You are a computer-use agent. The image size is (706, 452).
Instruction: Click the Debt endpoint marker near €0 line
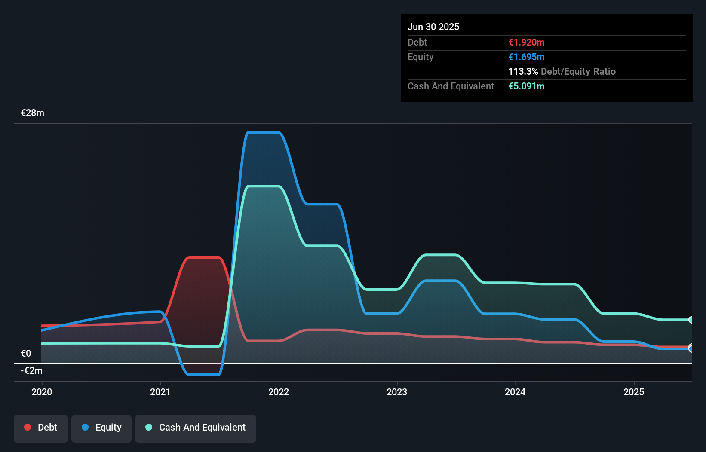691,346
